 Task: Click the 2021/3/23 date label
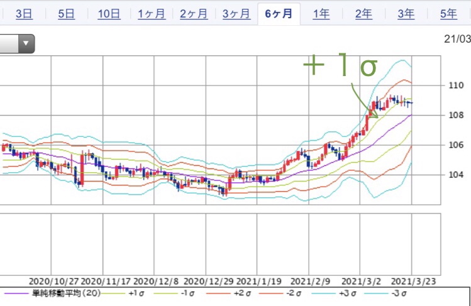pyautogui.click(x=413, y=281)
